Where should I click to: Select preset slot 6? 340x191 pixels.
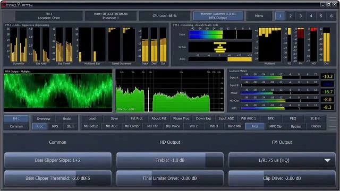click(x=331, y=16)
